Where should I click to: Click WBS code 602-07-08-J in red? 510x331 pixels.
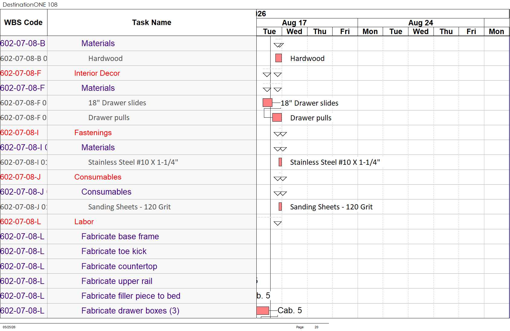[20, 177]
